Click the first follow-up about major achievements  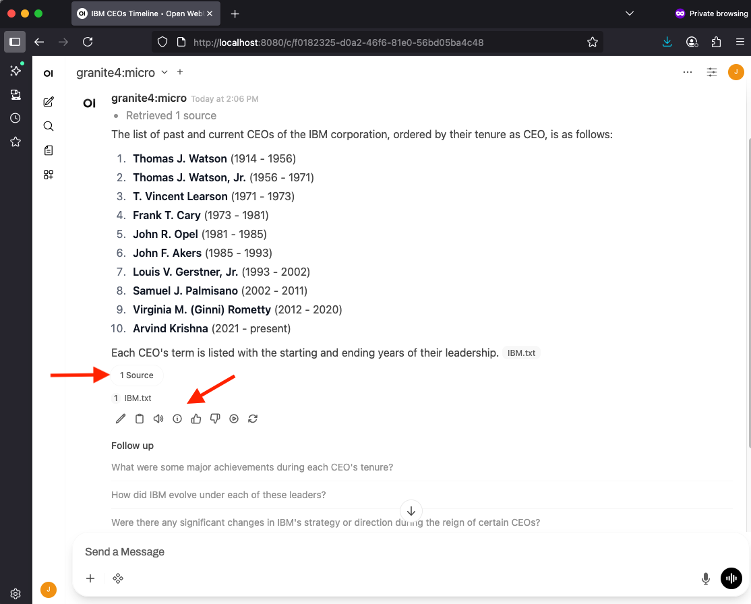pos(252,467)
